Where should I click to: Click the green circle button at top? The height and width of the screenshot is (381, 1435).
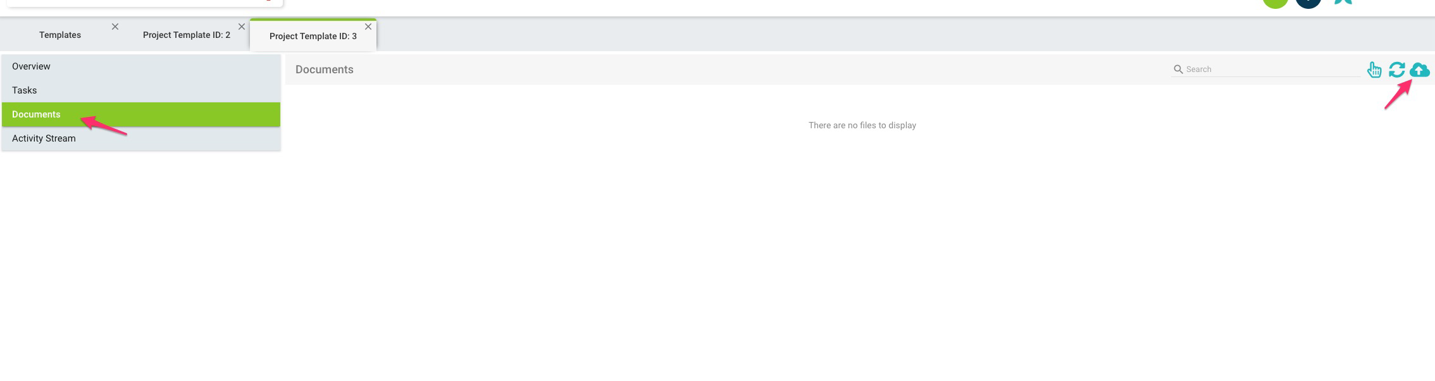click(1275, 2)
